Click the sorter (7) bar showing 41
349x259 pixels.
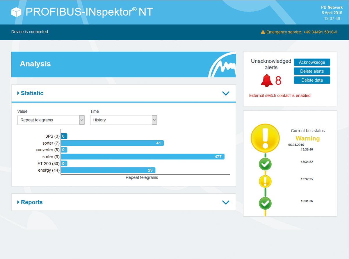pos(112,143)
